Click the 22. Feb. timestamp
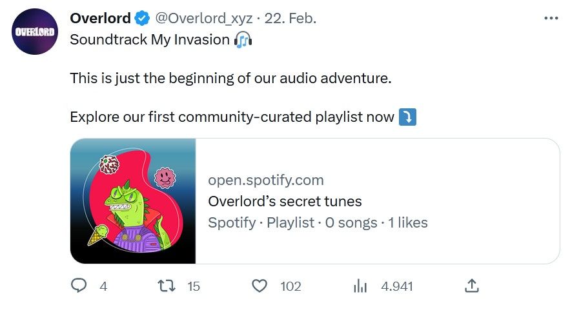 [x=290, y=18]
